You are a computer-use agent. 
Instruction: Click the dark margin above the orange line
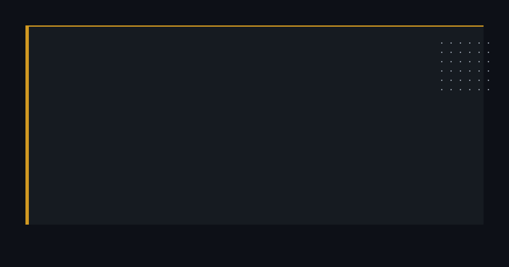255,13
